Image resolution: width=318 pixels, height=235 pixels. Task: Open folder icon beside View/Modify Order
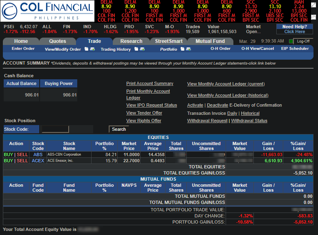86,49
